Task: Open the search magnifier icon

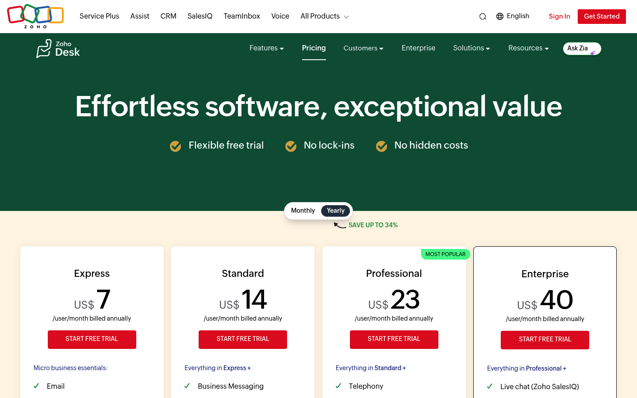Action: (483, 16)
